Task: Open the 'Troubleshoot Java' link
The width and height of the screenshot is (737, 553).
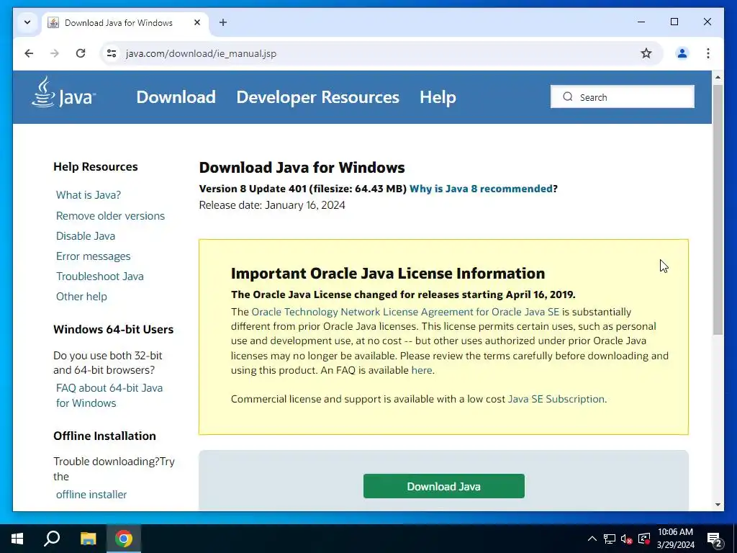Action: 99,276
